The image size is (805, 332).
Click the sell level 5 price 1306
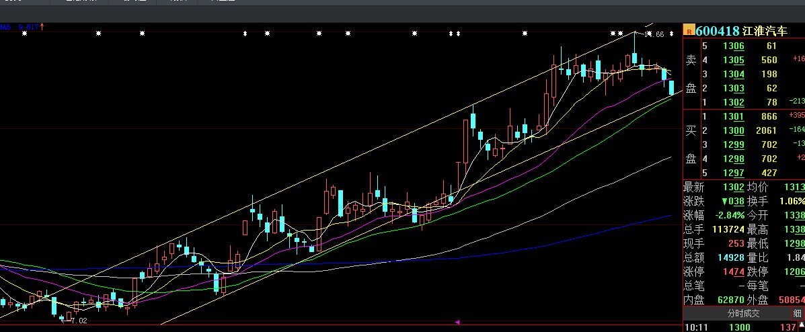(733, 46)
